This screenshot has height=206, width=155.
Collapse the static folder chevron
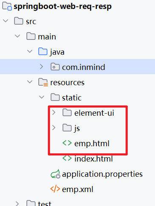point(42,97)
